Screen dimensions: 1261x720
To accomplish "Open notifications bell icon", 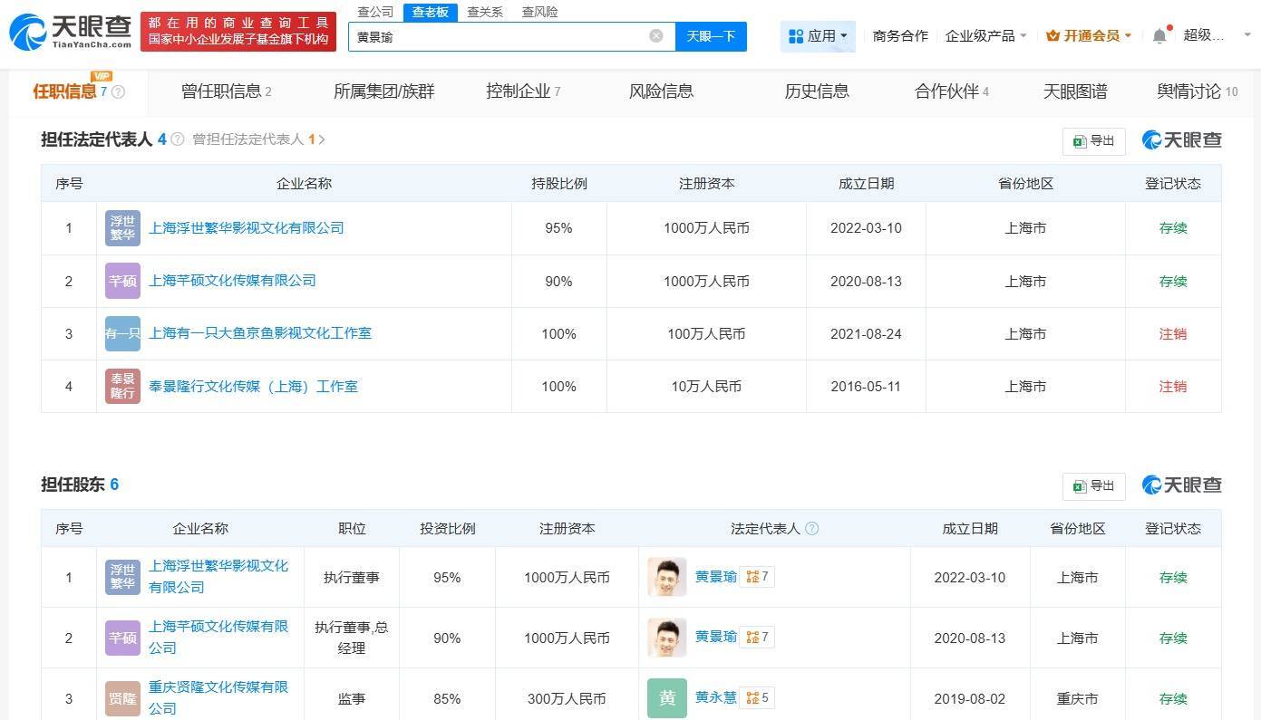I will point(1159,36).
